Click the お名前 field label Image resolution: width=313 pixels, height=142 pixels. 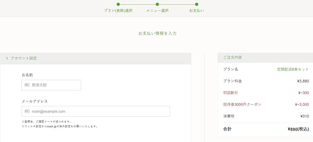click(27, 75)
